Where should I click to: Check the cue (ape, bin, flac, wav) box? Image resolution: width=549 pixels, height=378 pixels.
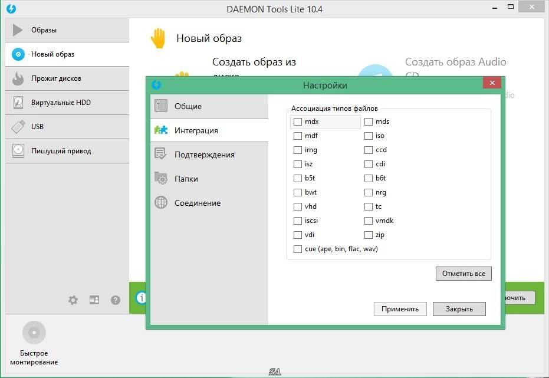[298, 249]
